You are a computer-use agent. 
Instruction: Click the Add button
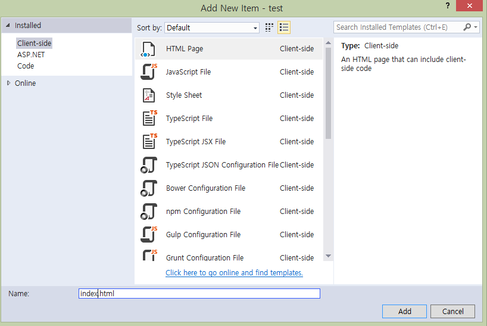pos(405,311)
